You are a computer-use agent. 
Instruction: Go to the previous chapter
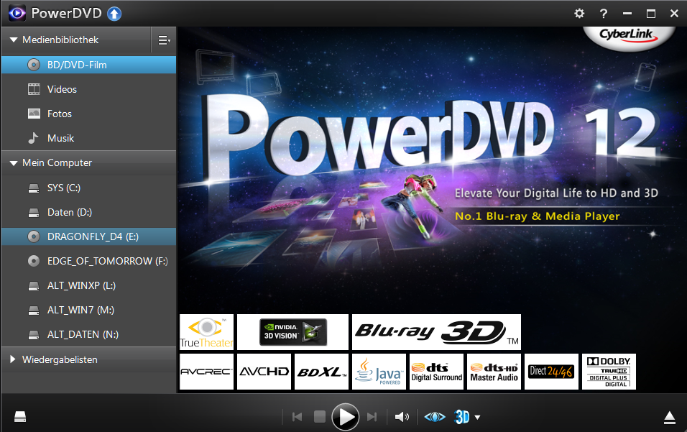pos(297,417)
